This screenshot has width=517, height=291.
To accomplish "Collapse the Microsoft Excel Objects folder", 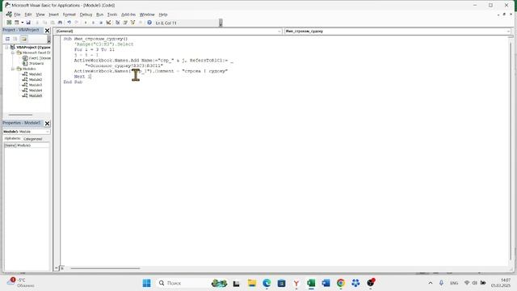I will [13, 53].
